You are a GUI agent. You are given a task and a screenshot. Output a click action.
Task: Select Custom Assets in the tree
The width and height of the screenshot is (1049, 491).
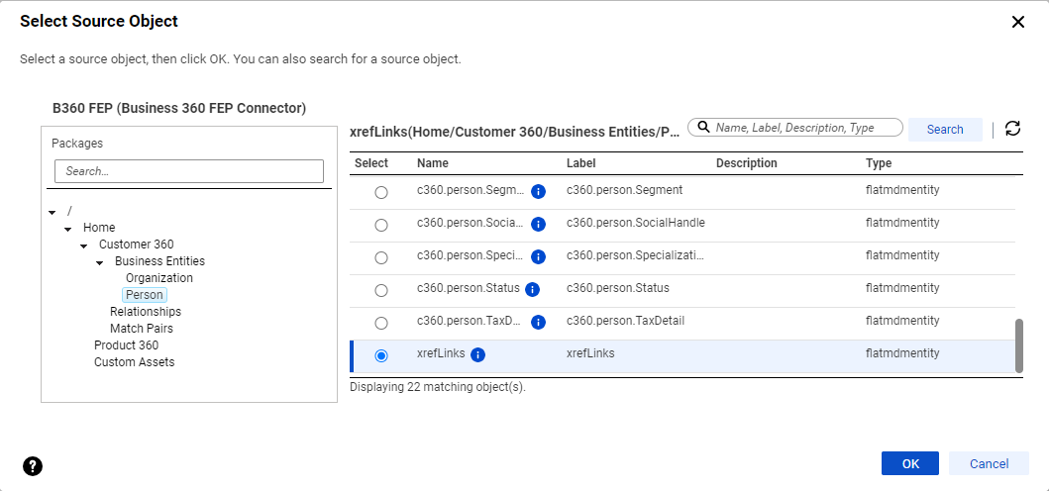(x=134, y=362)
